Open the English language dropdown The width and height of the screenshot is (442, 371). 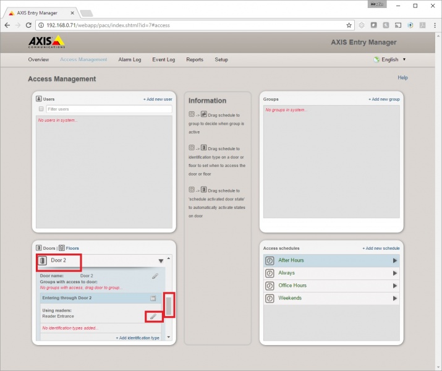[390, 59]
